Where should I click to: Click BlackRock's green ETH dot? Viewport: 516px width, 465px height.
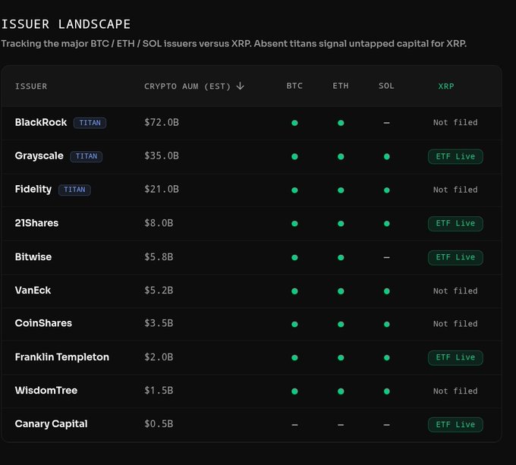pos(341,123)
